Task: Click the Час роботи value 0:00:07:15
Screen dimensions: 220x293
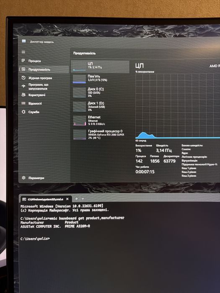Action: (x=145, y=172)
